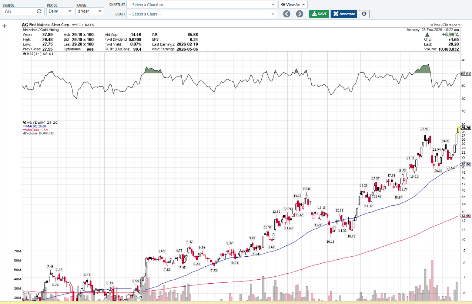Image resolution: width=472 pixels, height=304 pixels.
Task: Click the blue MA(50) legend swatch
Action: (24, 126)
